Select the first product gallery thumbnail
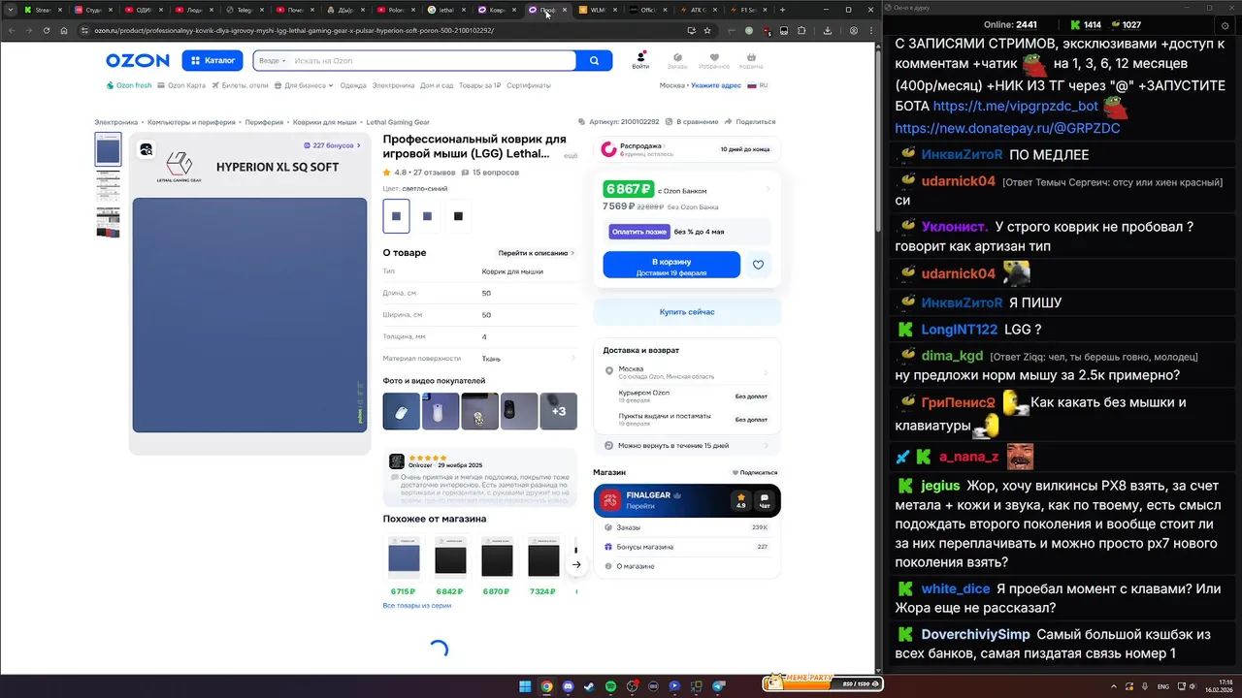Image resolution: width=1242 pixels, height=698 pixels. pos(108,150)
